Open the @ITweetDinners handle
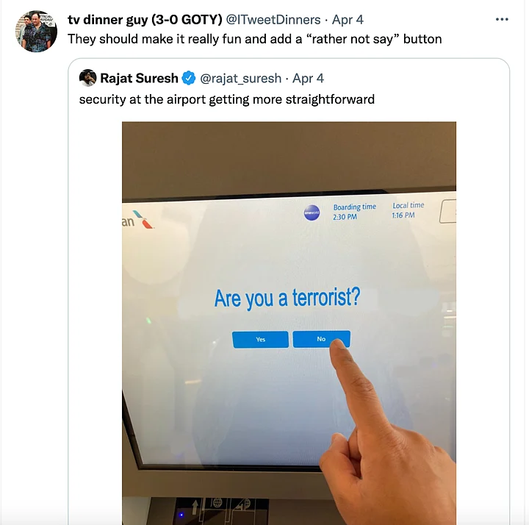 [x=273, y=20]
